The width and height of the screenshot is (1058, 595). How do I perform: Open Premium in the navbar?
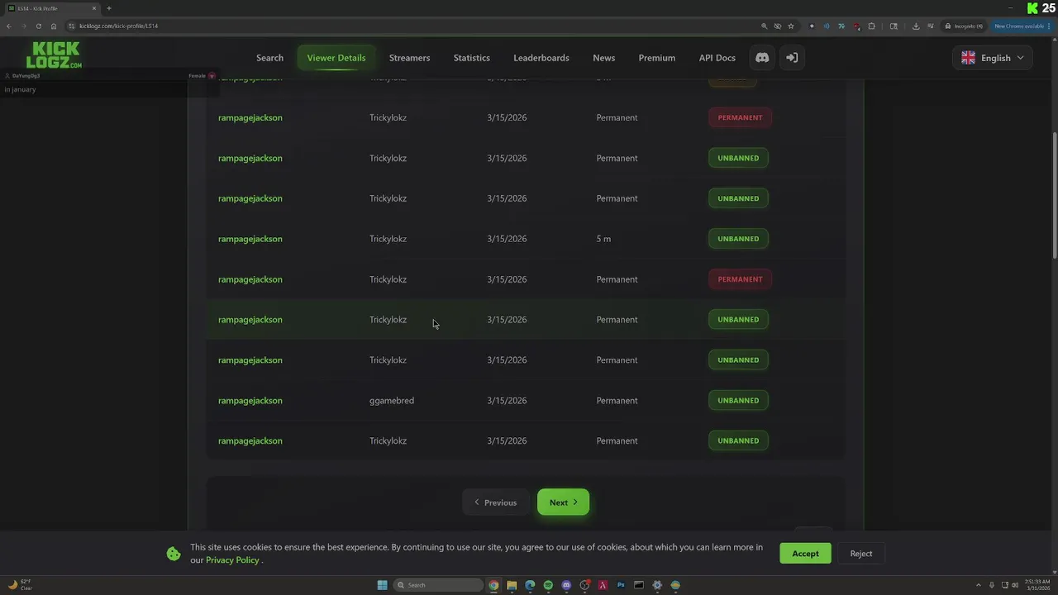[657, 58]
